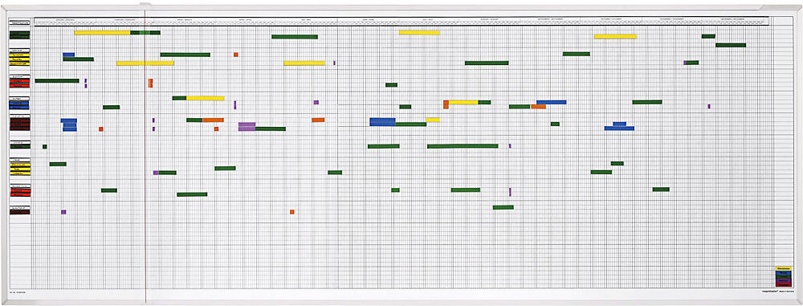803x306 pixels.
Task: Select the blue bar stacked above an orange bar
Action: (552, 103)
